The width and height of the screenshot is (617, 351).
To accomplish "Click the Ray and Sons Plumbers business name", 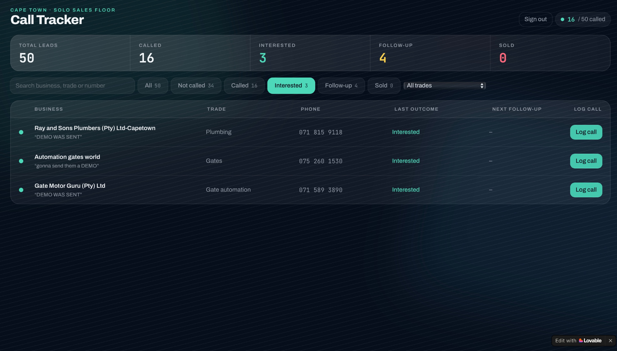I will [x=95, y=128].
